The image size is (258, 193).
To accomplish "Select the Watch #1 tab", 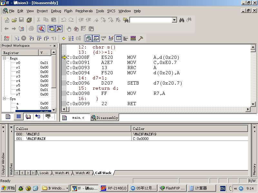I will coord(62,173).
